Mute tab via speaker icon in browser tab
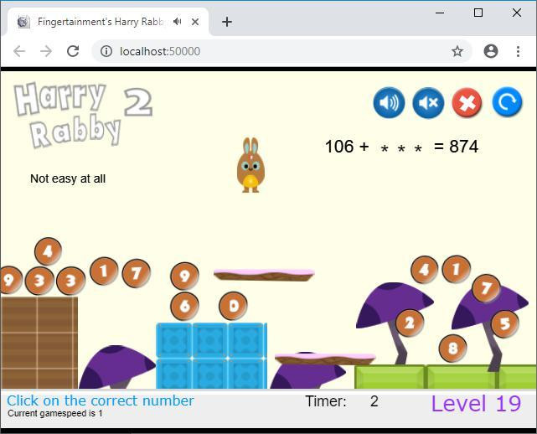The image size is (537, 434). (x=177, y=22)
